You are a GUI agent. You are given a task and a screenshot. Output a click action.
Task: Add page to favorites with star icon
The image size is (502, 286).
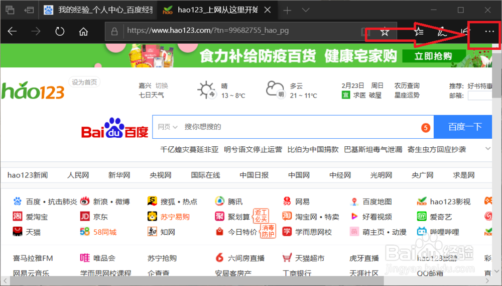pyautogui.click(x=385, y=32)
